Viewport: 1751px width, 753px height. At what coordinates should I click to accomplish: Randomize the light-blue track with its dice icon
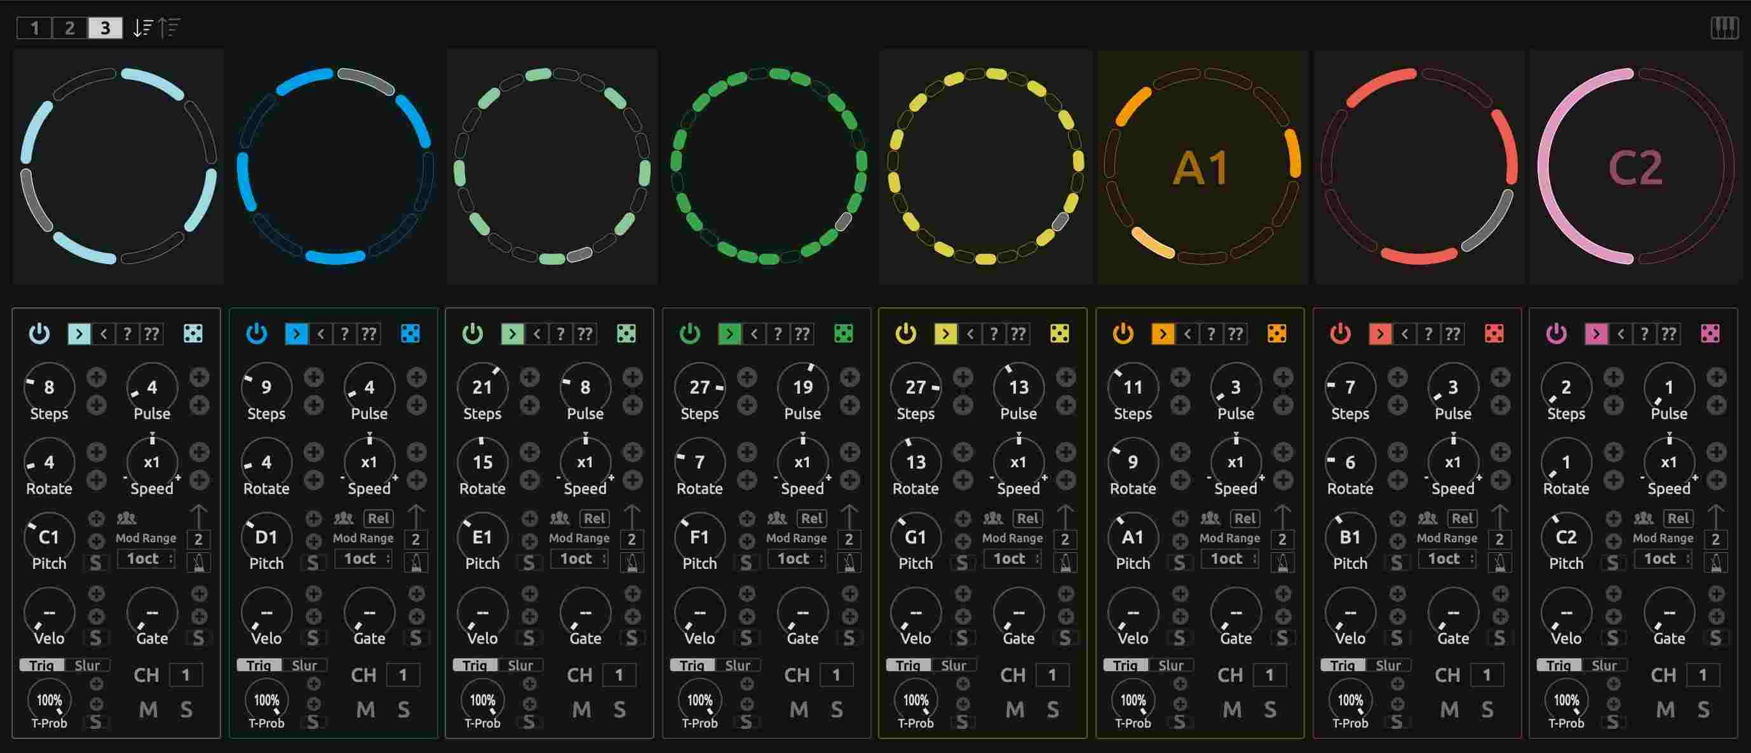pyautogui.click(x=193, y=333)
